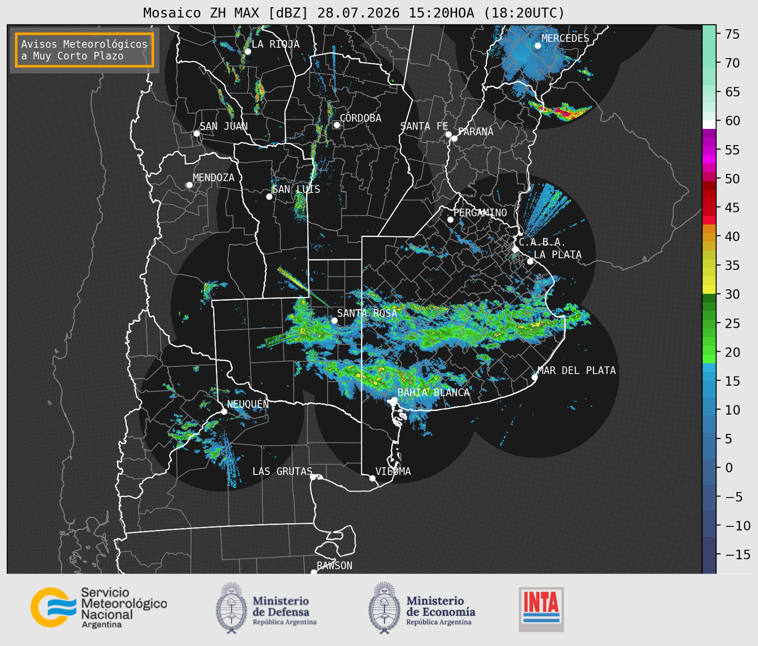Click the Ministerio de Defensa emblem
This screenshot has width=758, height=646.
(231, 608)
